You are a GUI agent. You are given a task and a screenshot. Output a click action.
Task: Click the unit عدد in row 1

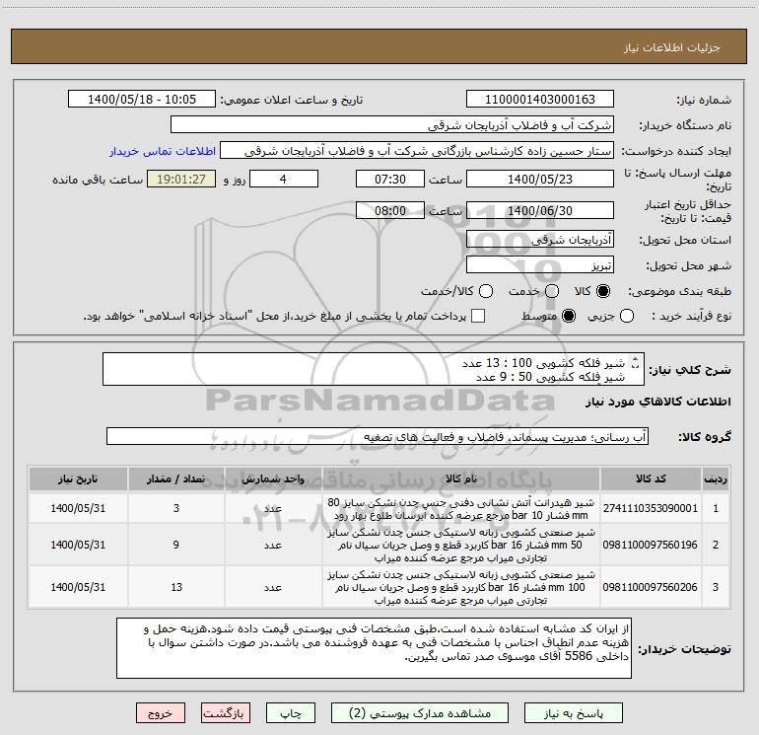(273, 508)
